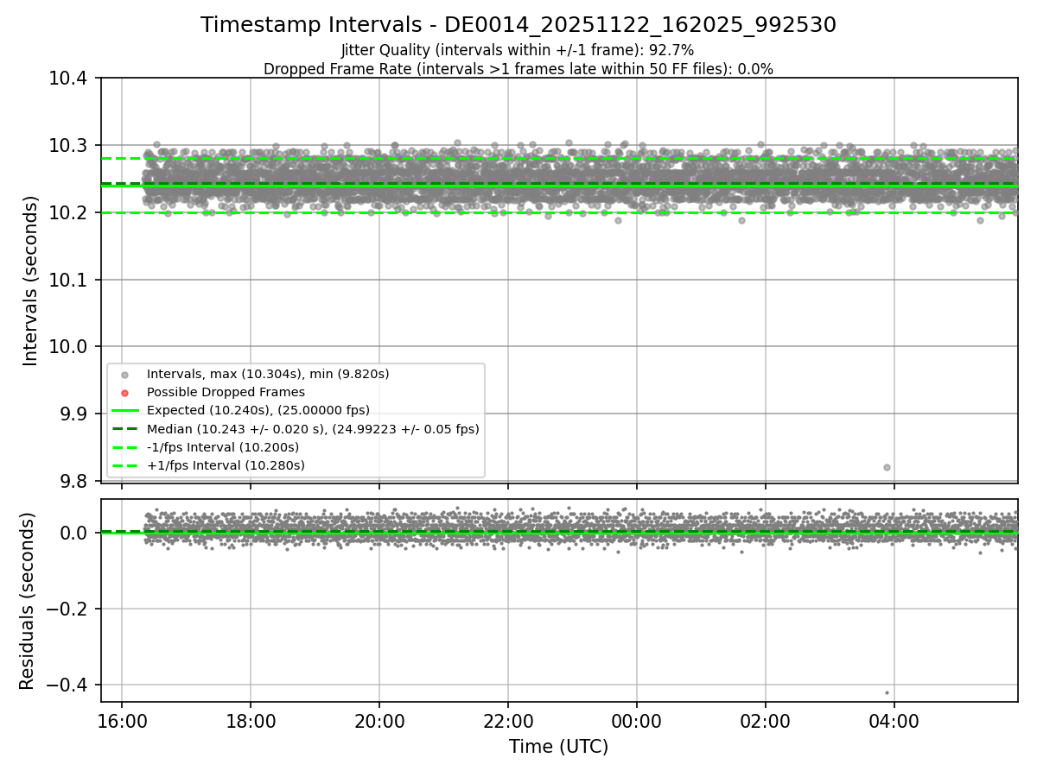Viewport: 1037px width, 777px height.
Task: Click legend entry "Possible Dropped Frames"
Action: coord(226,392)
